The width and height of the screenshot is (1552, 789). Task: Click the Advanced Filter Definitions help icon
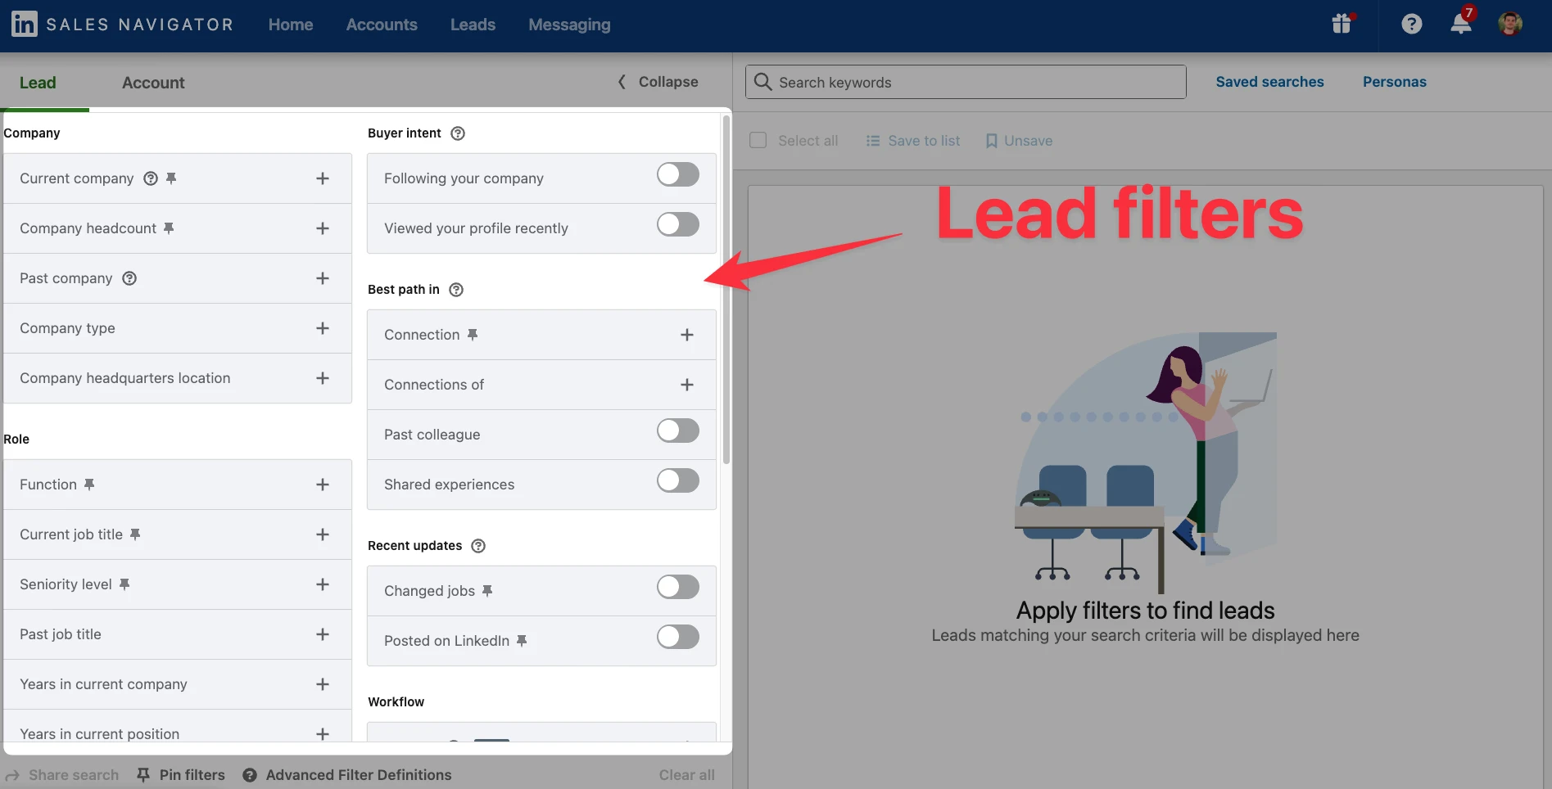click(250, 775)
